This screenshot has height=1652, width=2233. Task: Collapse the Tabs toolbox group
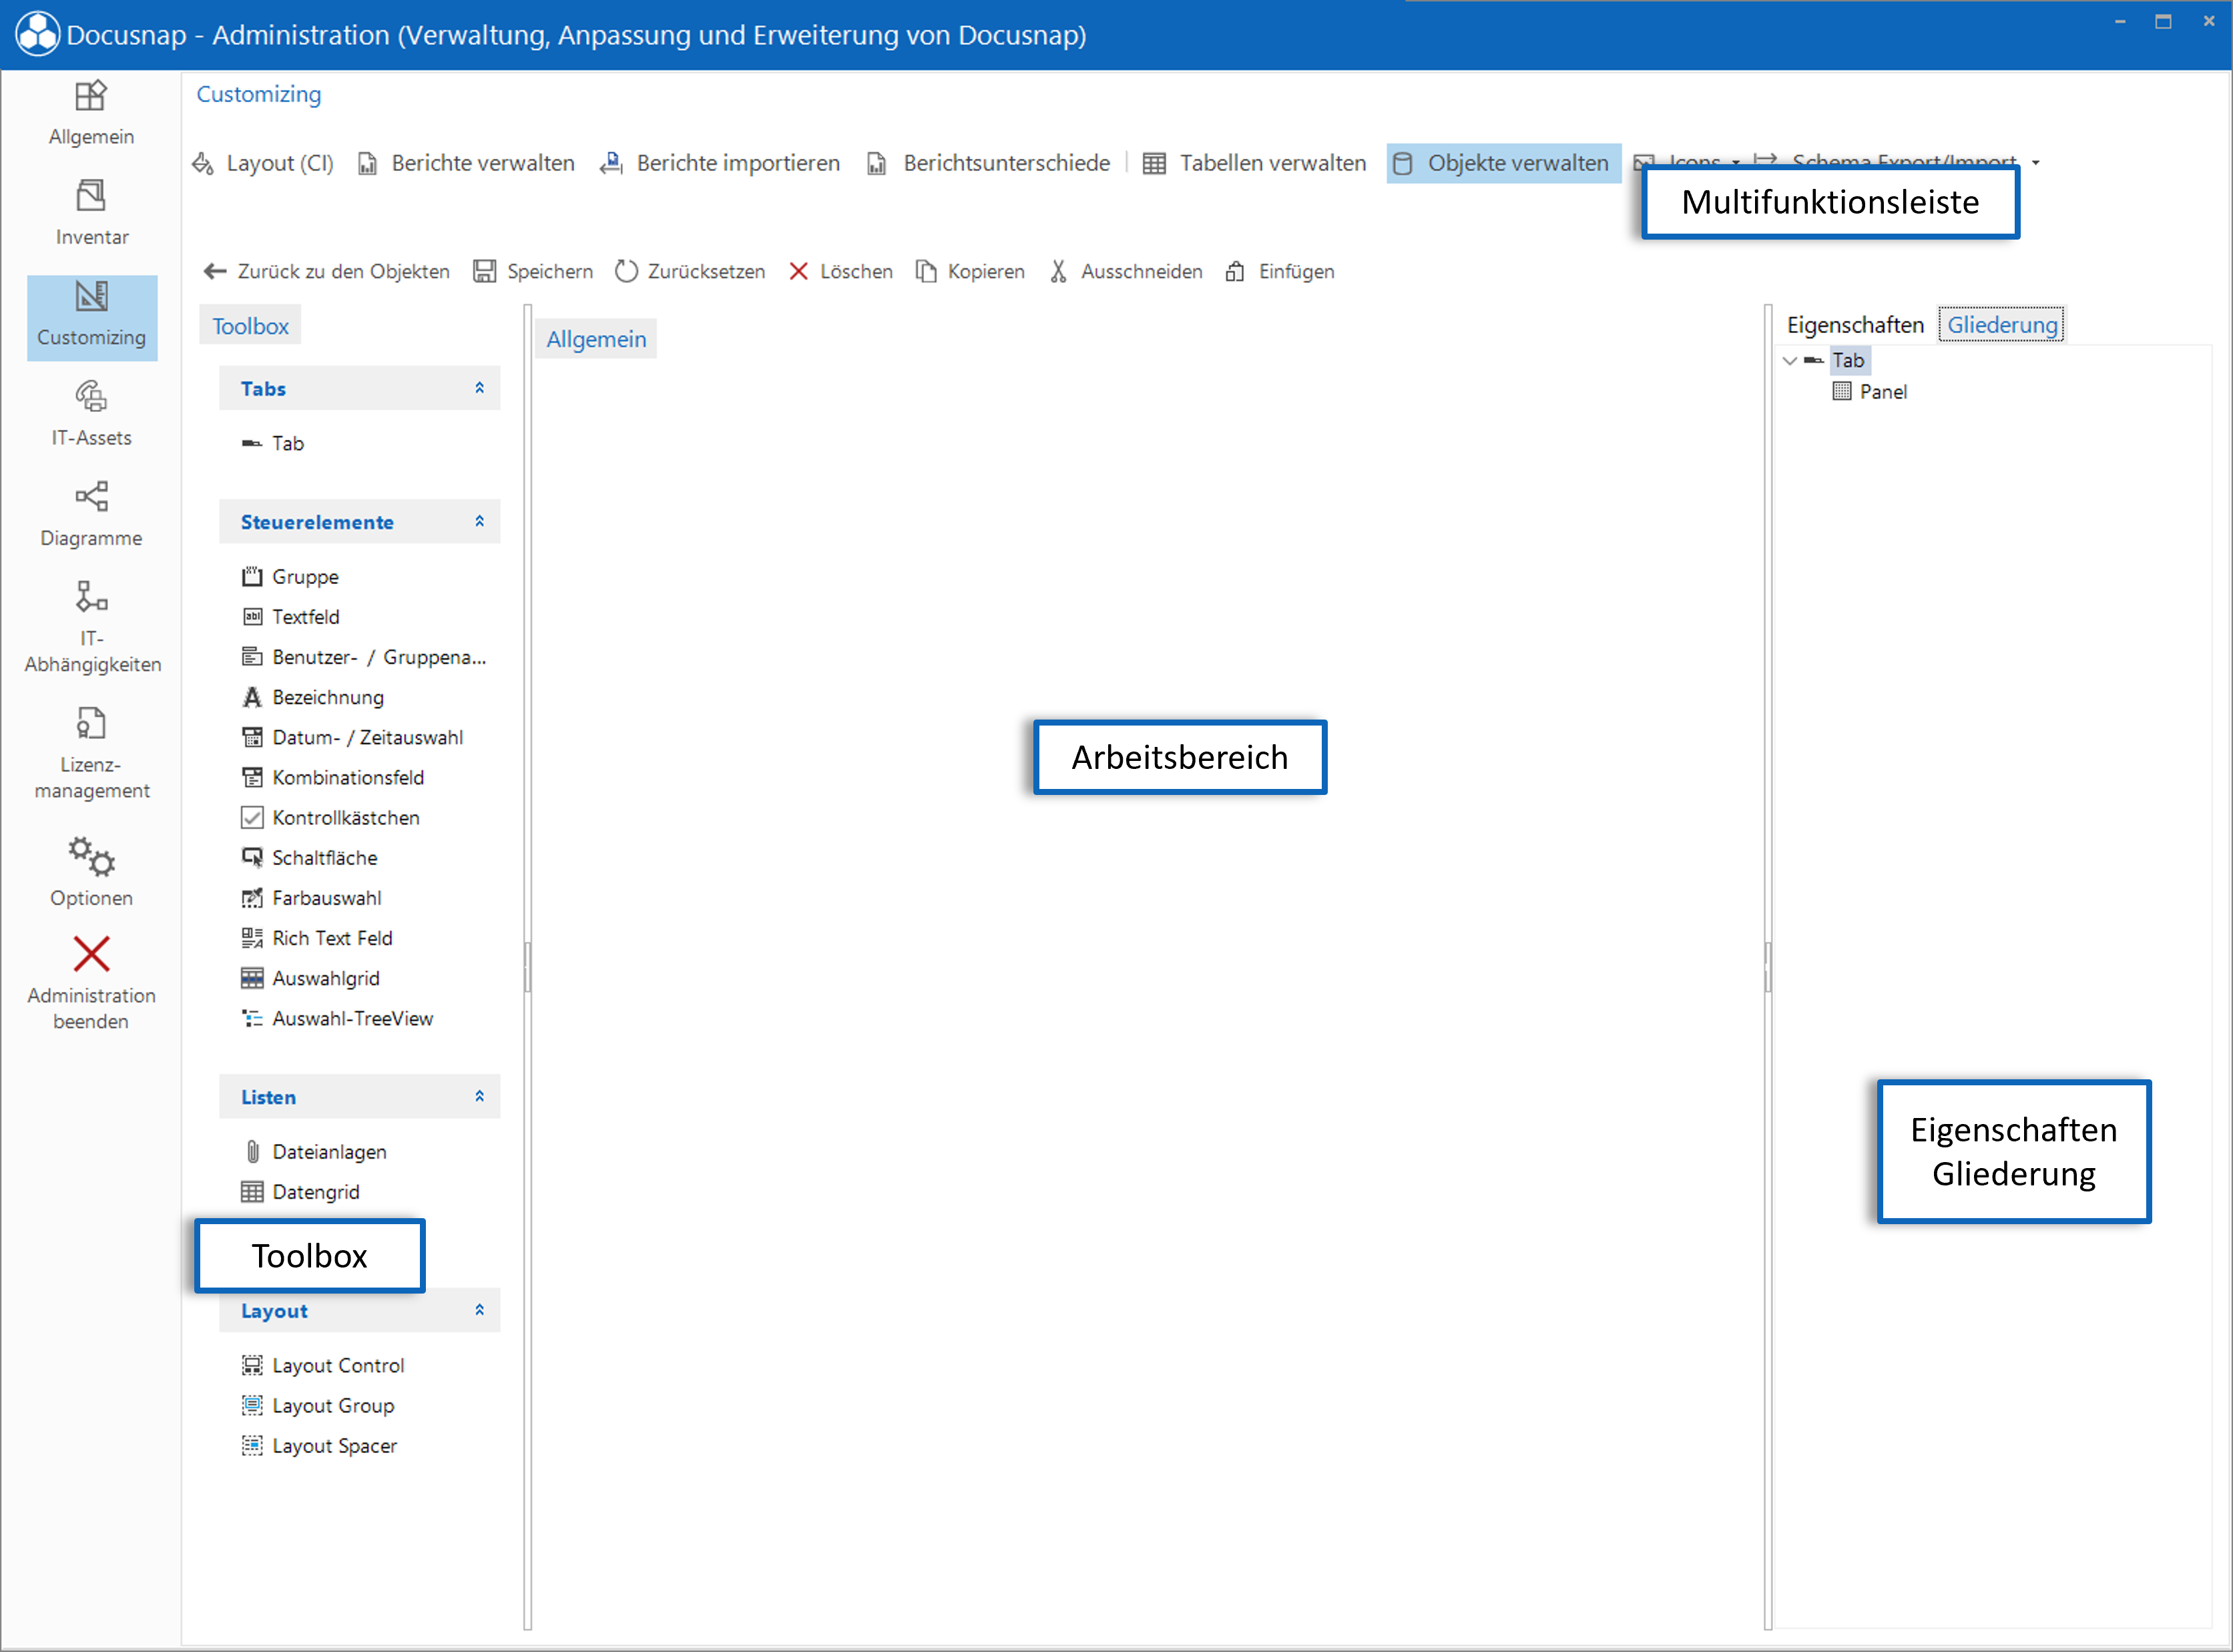coord(480,388)
